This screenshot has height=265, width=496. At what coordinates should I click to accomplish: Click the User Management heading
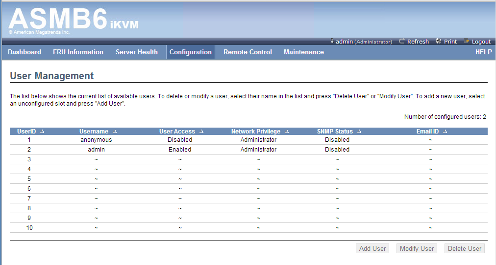(x=52, y=76)
